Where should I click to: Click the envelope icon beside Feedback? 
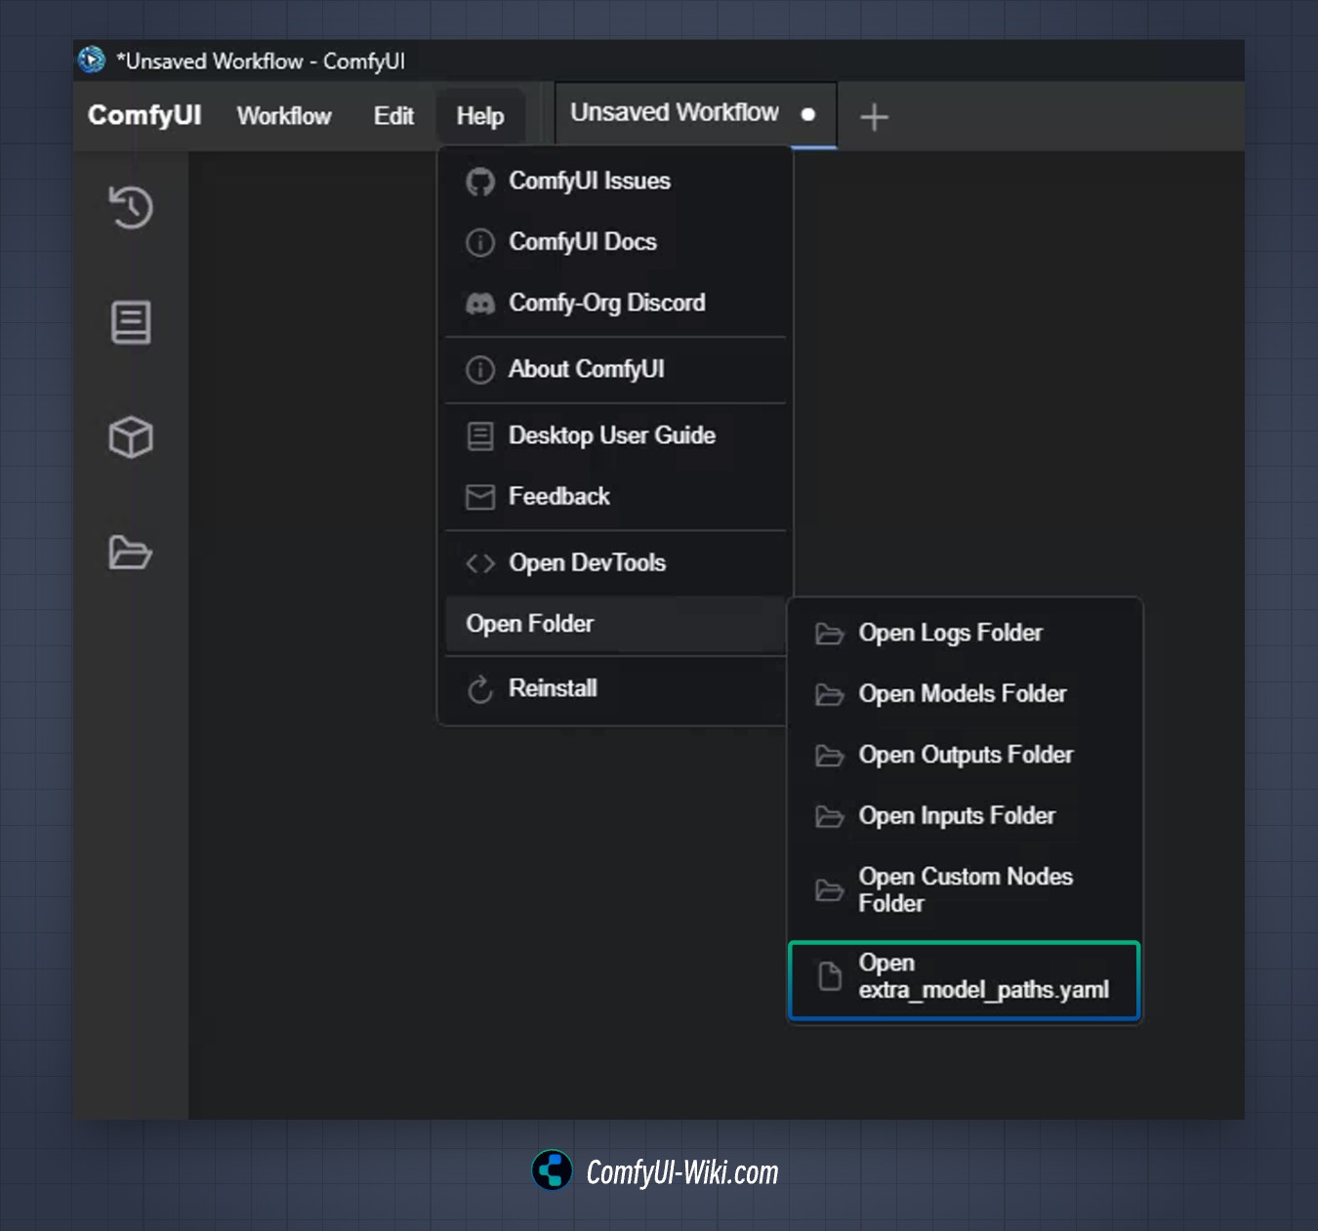click(x=480, y=497)
